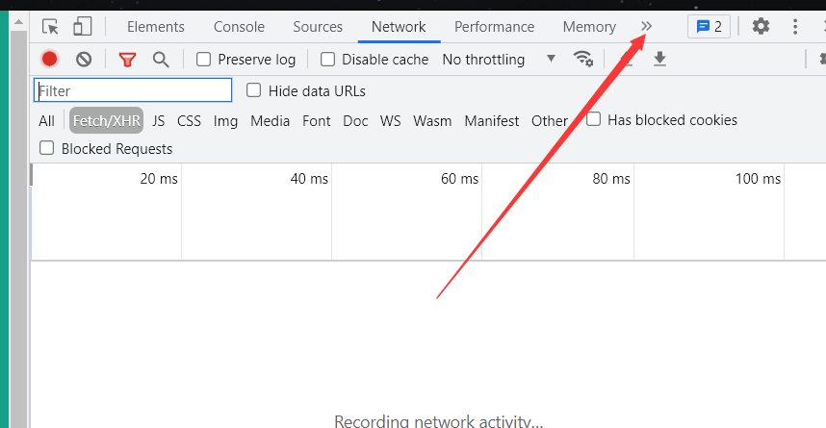Tick the Hide data URLs checkbox
Image resolution: width=826 pixels, height=428 pixels.
pos(253,90)
